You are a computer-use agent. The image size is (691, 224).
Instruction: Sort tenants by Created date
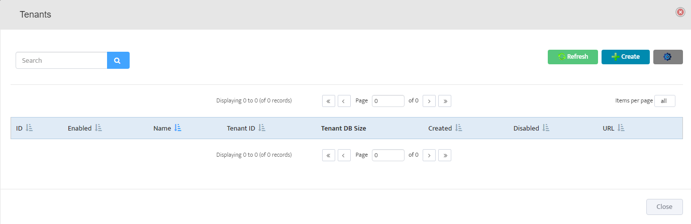[459, 128]
